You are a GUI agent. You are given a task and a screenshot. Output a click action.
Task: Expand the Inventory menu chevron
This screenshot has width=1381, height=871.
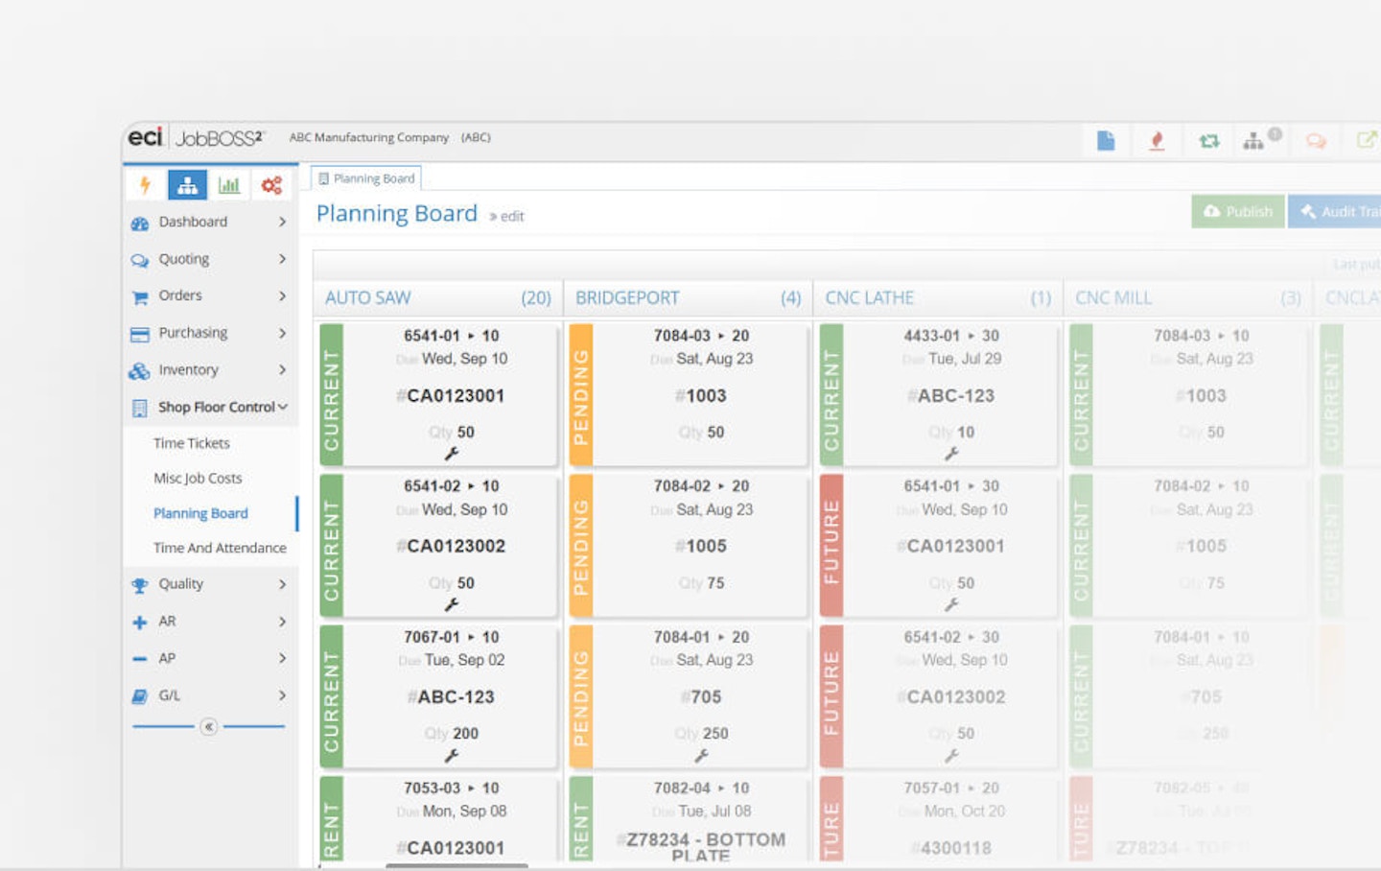click(x=282, y=369)
